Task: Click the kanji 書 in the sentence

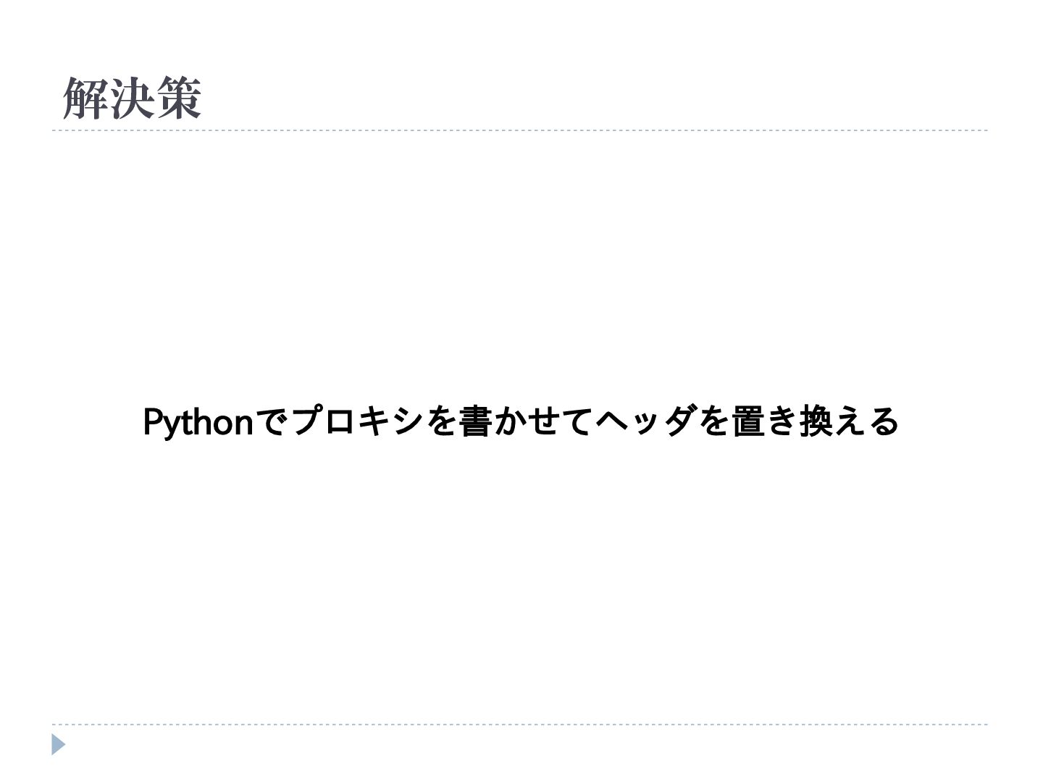Action: 475,421
